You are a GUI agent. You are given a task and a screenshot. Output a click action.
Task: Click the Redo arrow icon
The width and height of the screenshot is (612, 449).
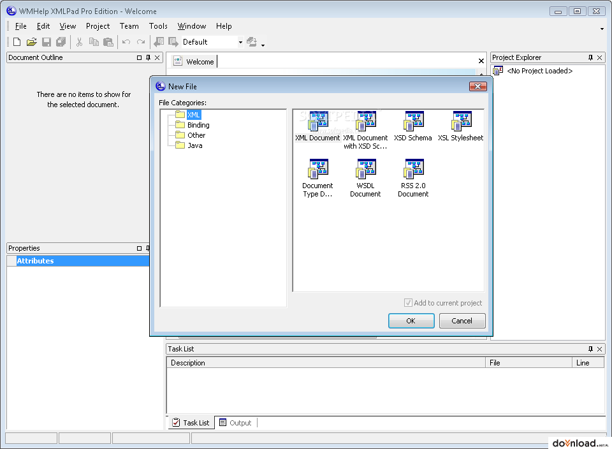[141, 42]
